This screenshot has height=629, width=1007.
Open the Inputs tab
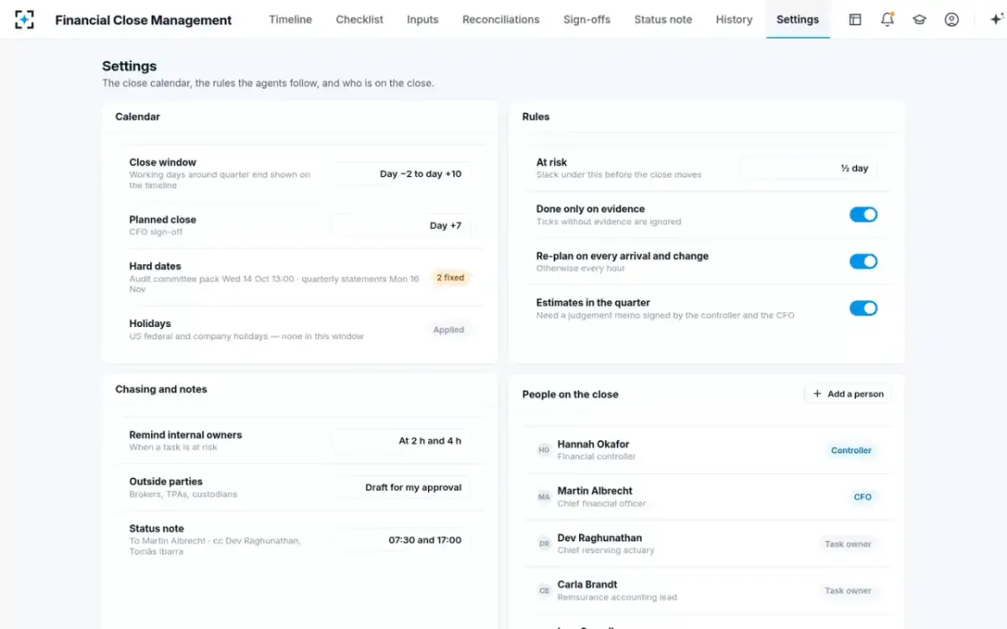tap(422, 19)
